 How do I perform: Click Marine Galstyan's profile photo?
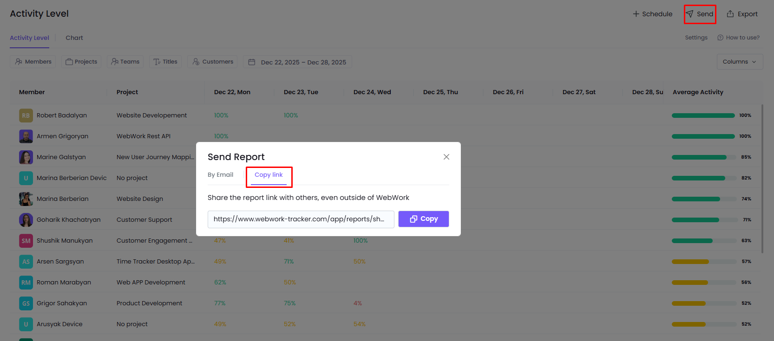[x=26, y=157]
